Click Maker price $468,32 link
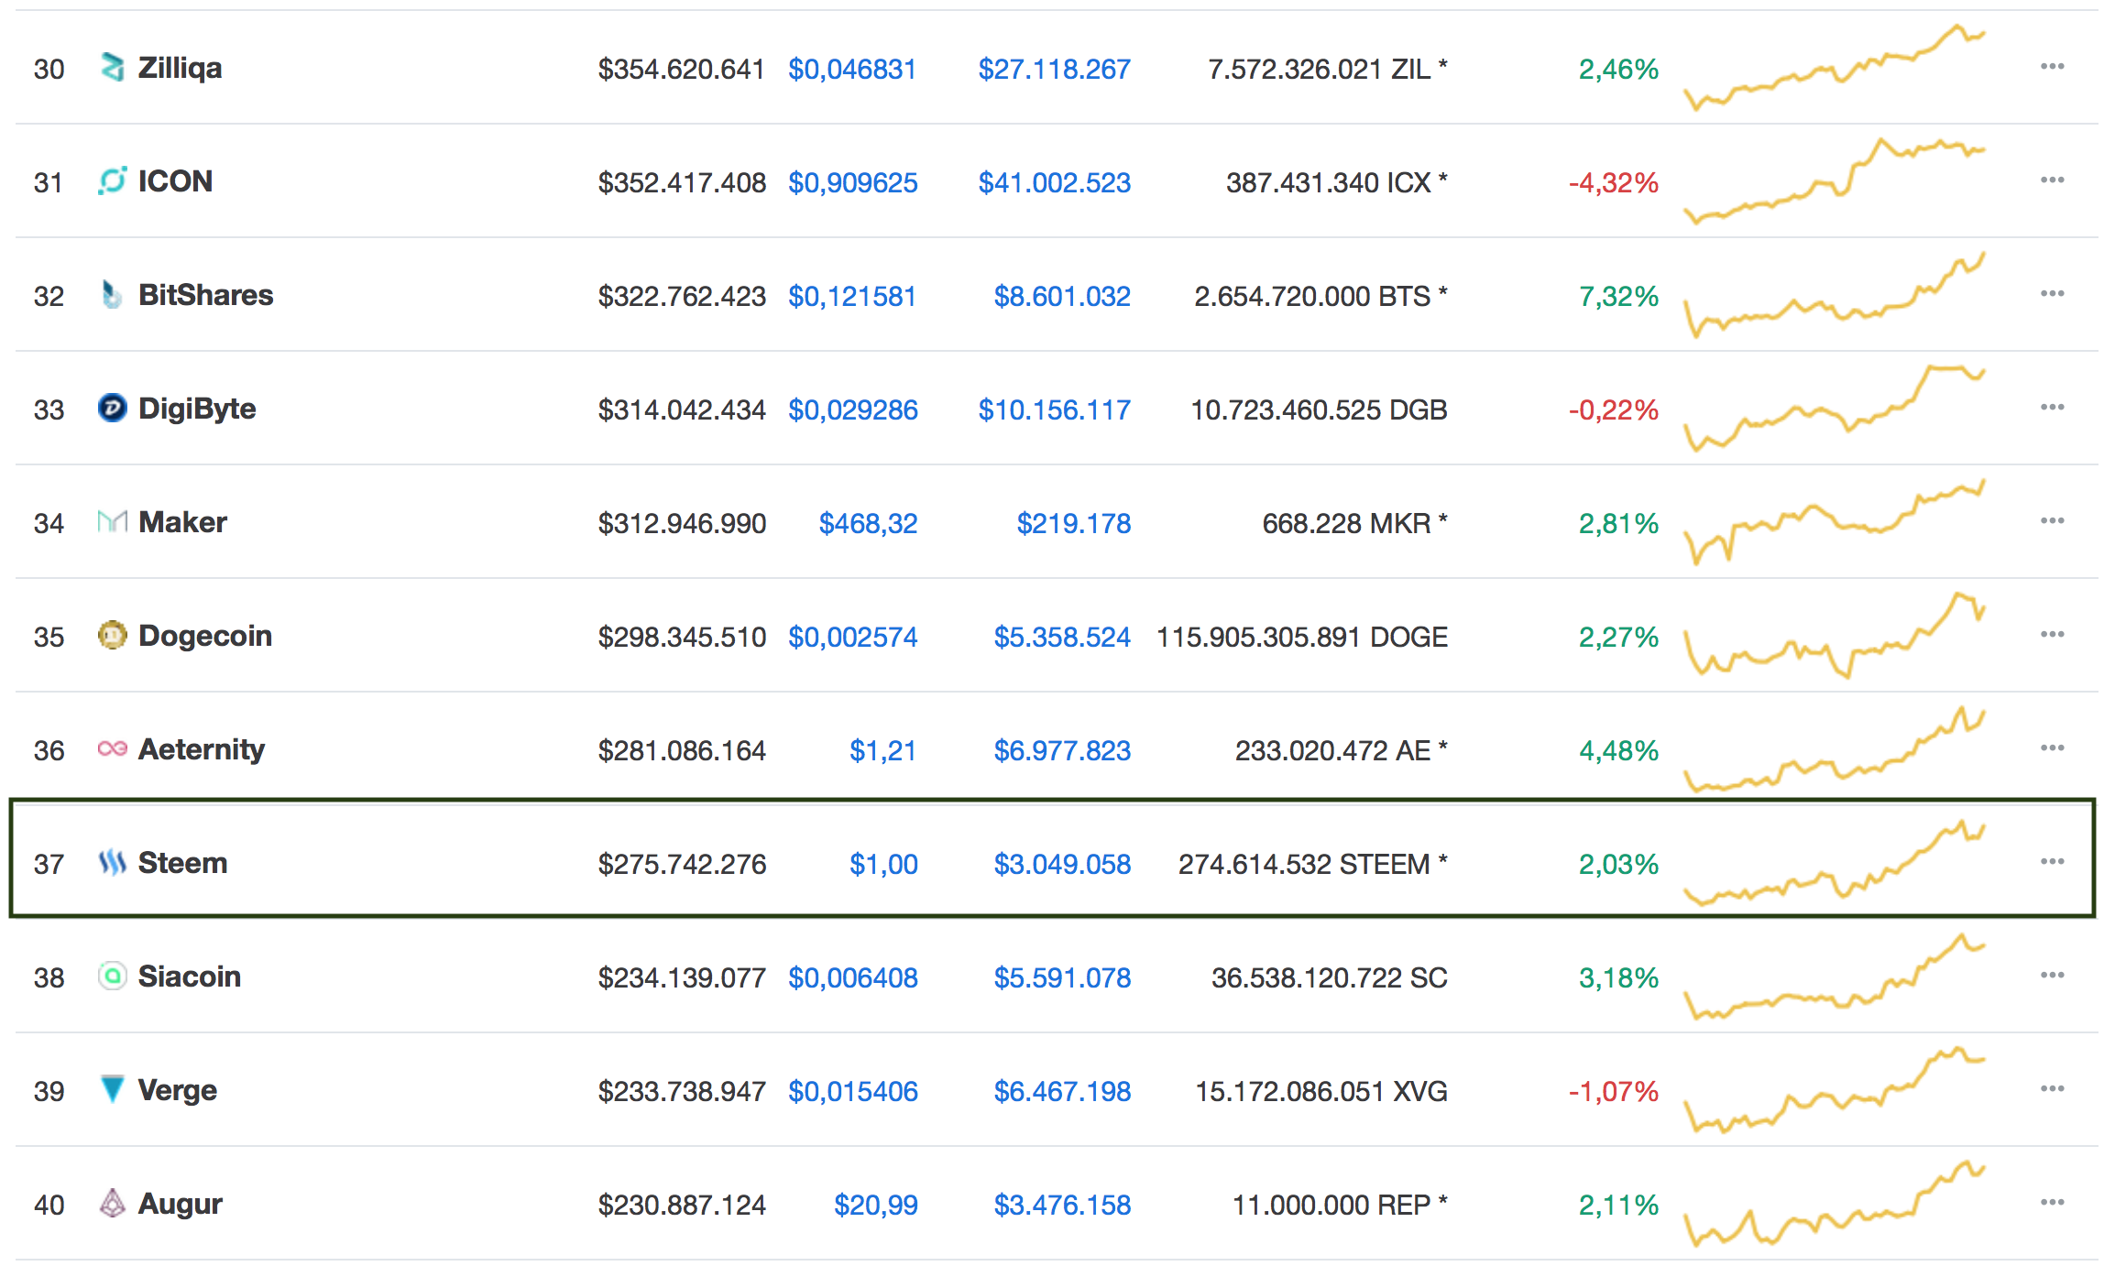Viewport: 2115px width, 1266px height. point(868,523)
